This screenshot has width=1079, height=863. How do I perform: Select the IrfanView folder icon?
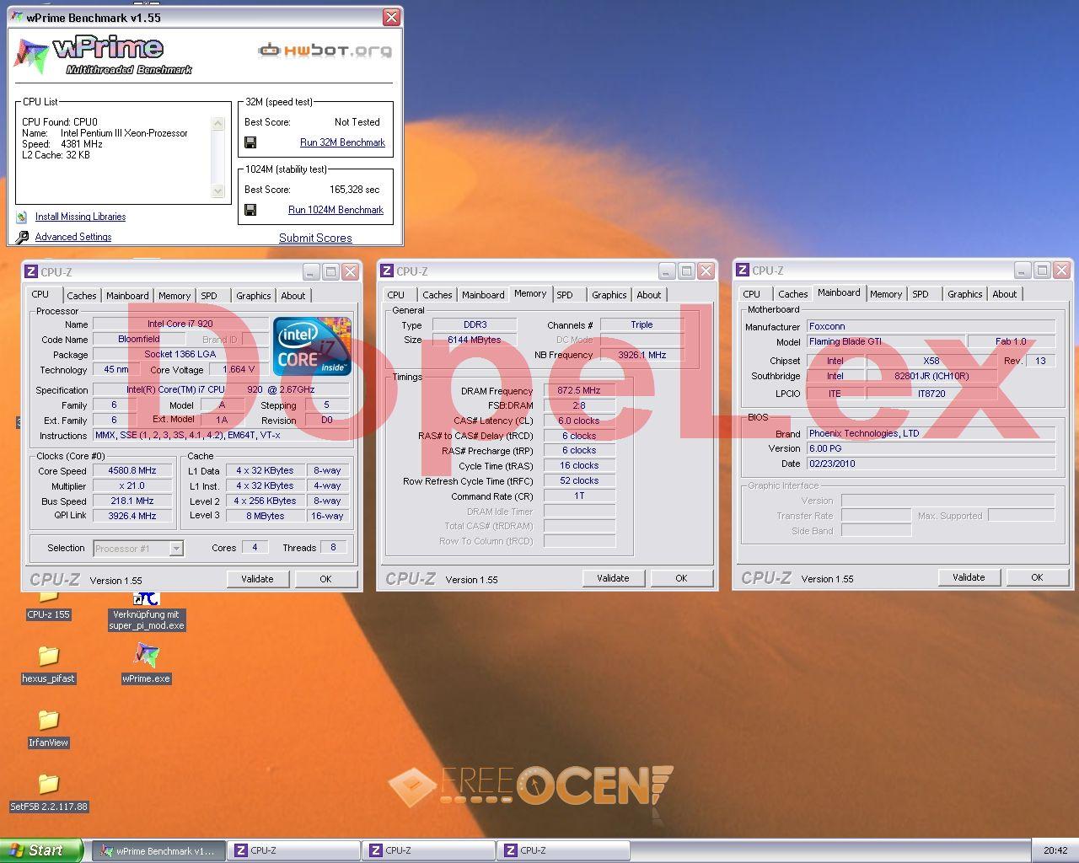(49, 720)
